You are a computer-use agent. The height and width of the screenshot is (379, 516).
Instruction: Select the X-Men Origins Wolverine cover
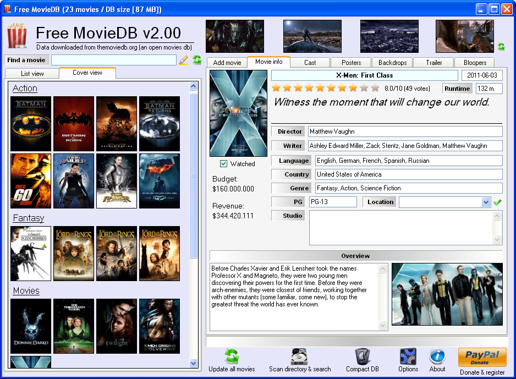160,326
